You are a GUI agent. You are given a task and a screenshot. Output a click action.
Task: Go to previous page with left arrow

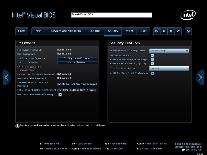(7, 77)
